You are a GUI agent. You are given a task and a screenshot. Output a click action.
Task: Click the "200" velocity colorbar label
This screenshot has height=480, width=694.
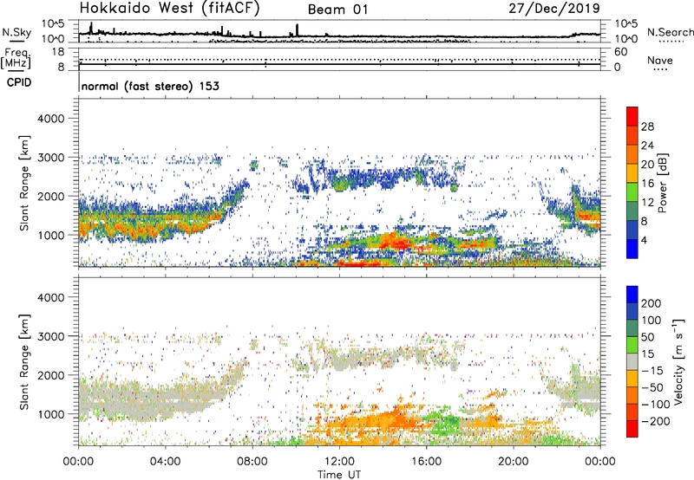(x=651, y=303)
